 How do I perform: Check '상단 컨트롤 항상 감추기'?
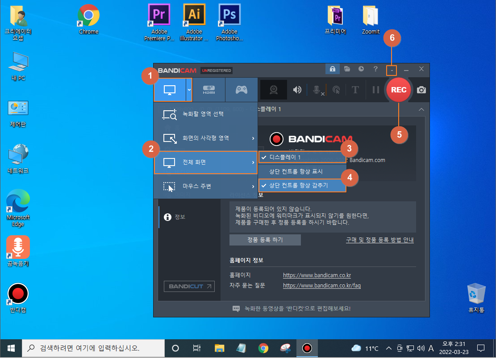(302, 185)
